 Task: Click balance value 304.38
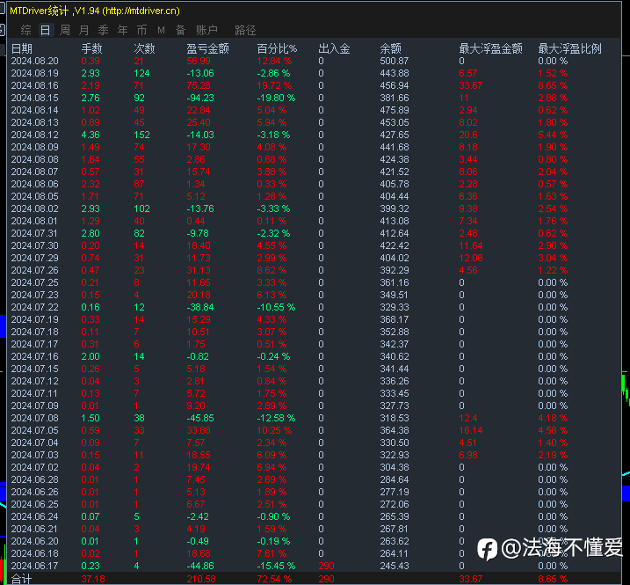(395, 467)
